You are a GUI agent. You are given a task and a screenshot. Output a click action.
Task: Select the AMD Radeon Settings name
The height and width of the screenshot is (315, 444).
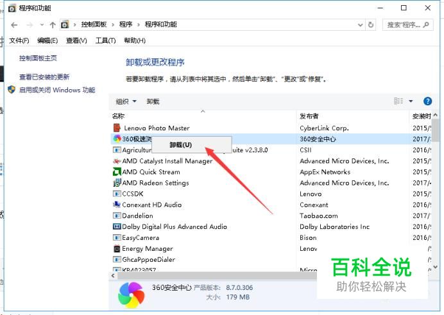[155, 183]
